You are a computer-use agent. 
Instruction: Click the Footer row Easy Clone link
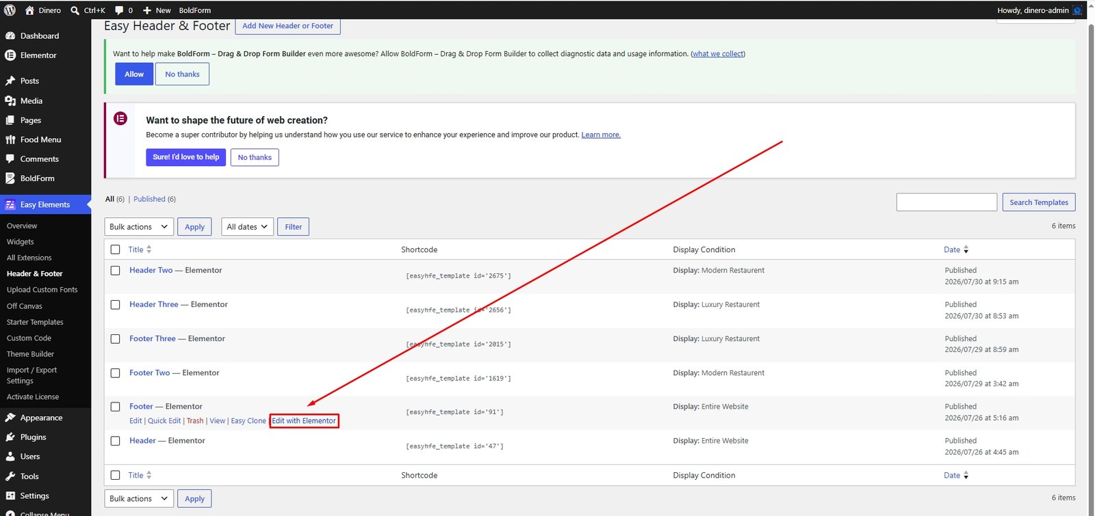coord(248,421)
